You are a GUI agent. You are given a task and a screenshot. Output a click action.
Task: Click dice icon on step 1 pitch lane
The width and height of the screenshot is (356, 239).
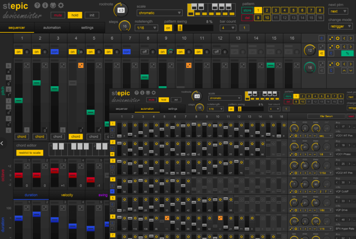(x=27, y=65)
